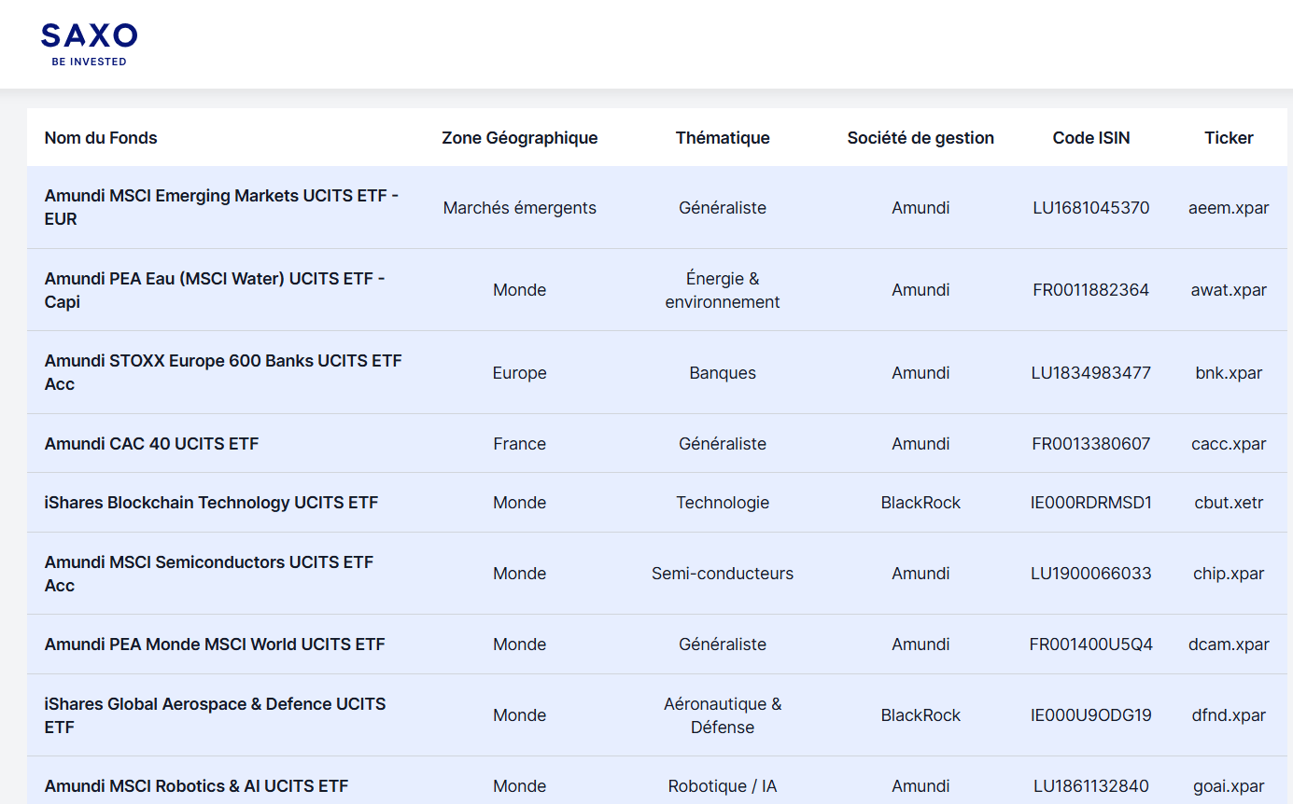
Task: Click ticker goai.xpar
Action: pyautogui.click(x=1229, y=786)
